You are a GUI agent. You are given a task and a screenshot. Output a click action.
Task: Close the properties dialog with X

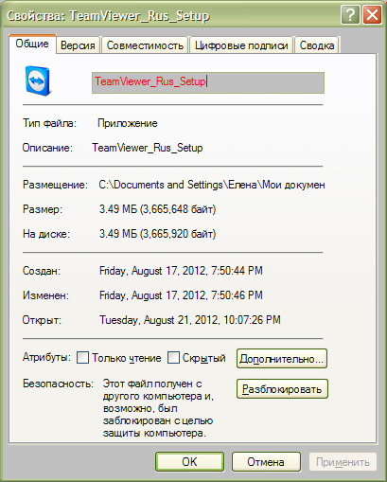pyautogui.click(x=372, y=15)
